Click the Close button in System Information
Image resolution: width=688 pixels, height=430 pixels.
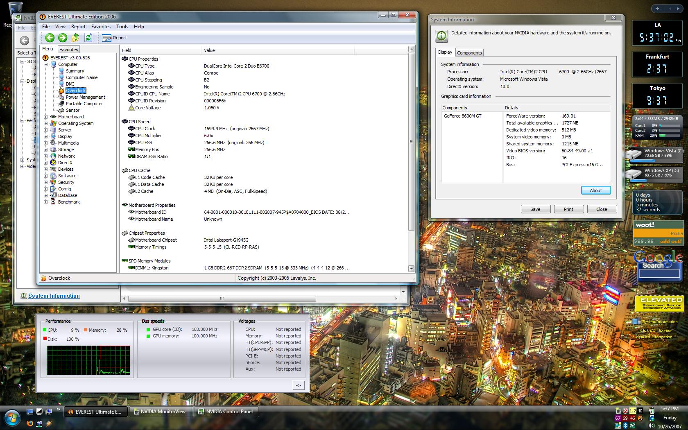tap(602, 209)
